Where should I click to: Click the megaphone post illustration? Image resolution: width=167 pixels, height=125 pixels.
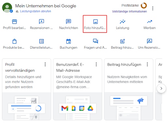click(129, 106)
